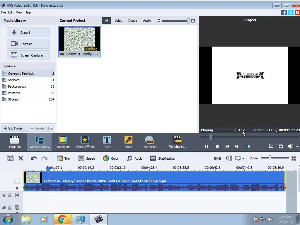Screen dimensions: 300x225
Task: Switch preview to full screen
Action: pos(271,146)
